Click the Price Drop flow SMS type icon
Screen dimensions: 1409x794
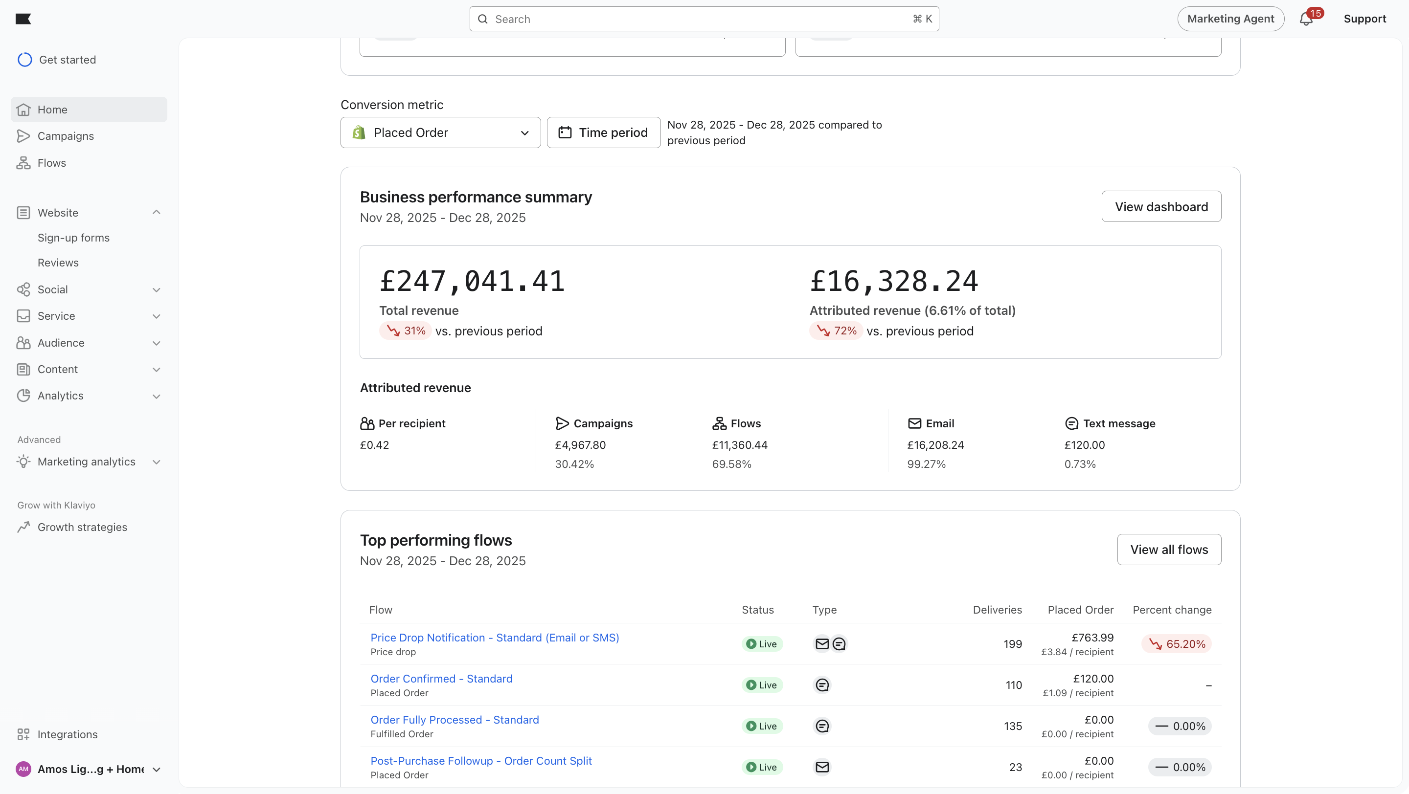(839, 644)
